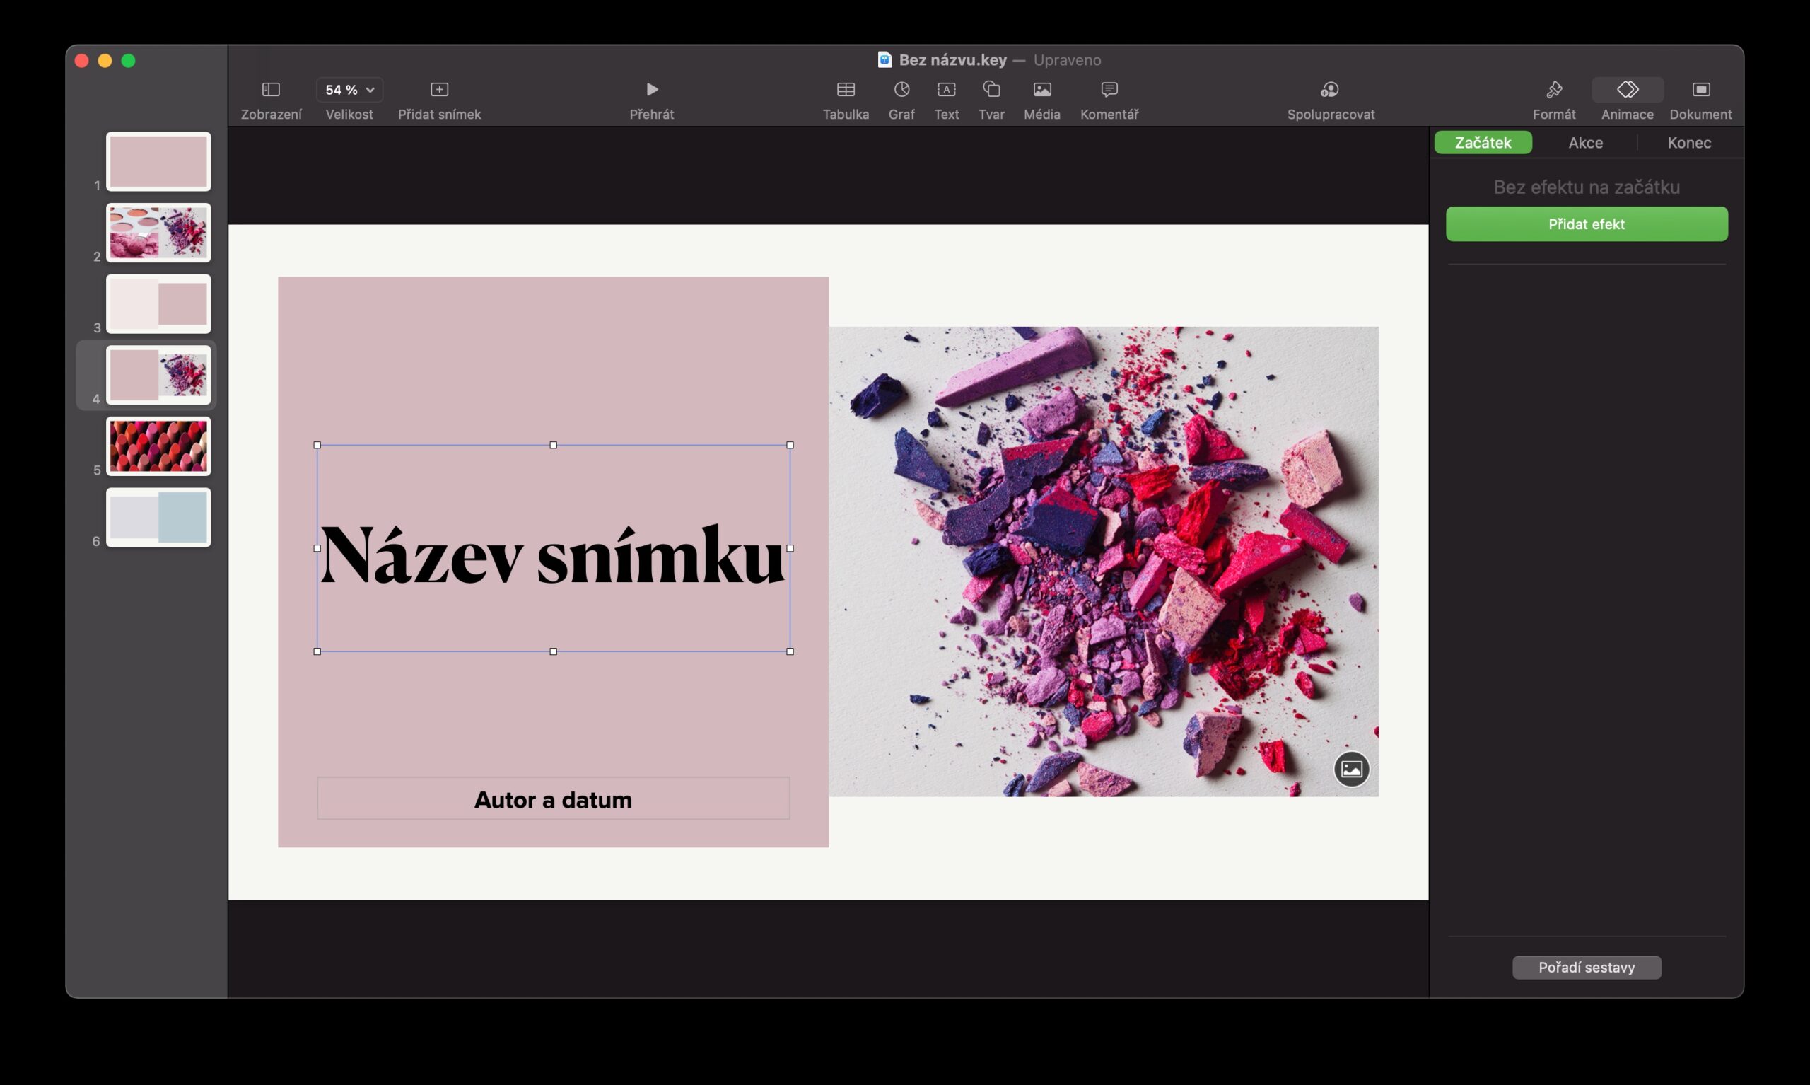Select slide 5 thumbnail with lipsticks
1810x1085 pixels.
pyautogui.click(x=158, y=446)
